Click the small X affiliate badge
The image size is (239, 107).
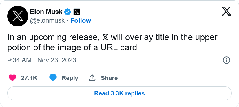click(77, 12)
